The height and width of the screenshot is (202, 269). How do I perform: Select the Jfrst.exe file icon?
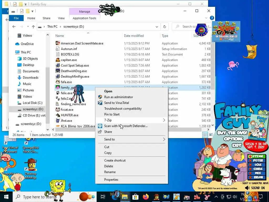point(58,120)
